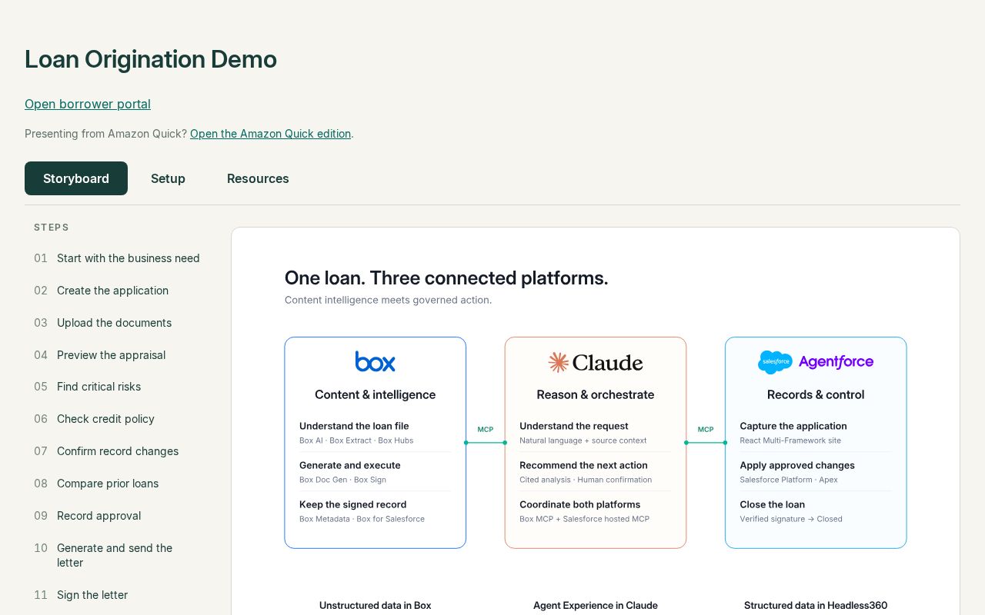Jump to step 04 Preview the appraisal
This screenshot has height=615, width=985.
click(x=117, y=355)
